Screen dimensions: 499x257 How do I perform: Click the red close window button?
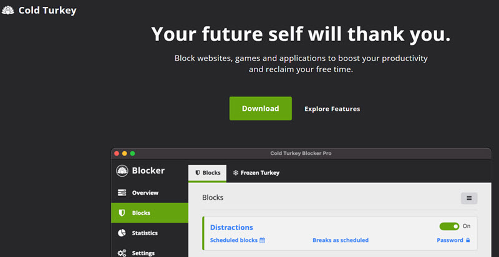click(117, 154)
